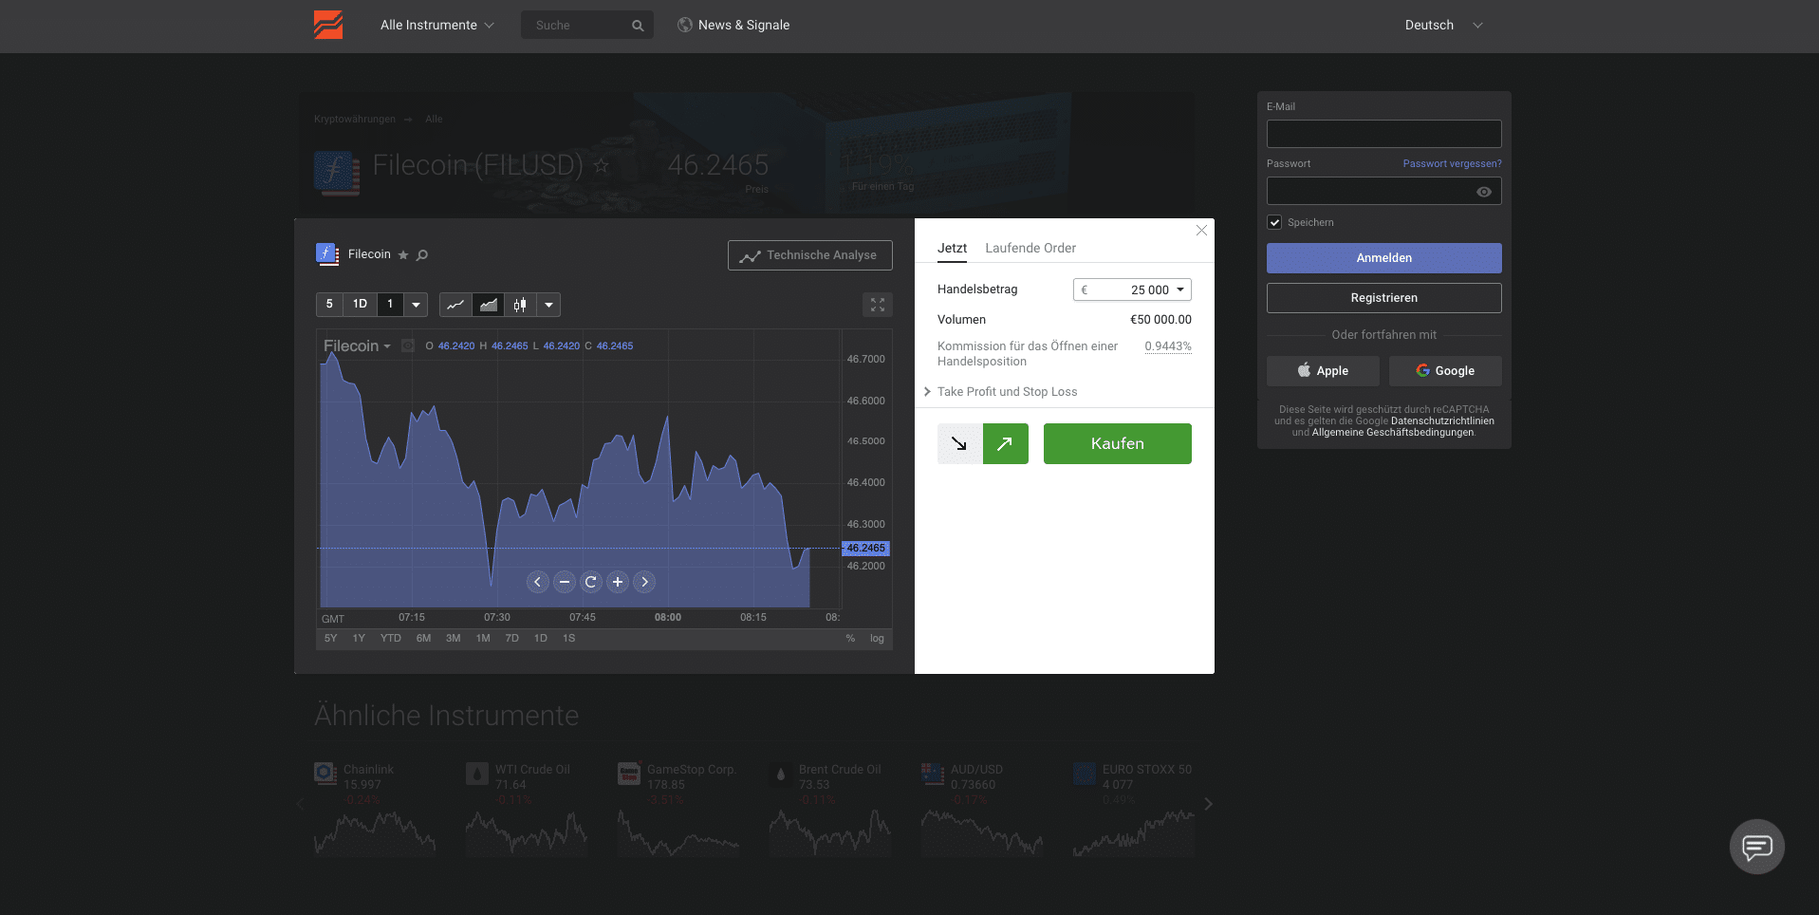The image size is (1819, 915).
Task: Select the 5 interval button
Action: click(x=329, y=305)
